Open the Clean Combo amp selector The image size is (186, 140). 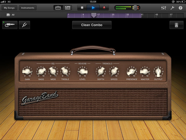[92, 25]
